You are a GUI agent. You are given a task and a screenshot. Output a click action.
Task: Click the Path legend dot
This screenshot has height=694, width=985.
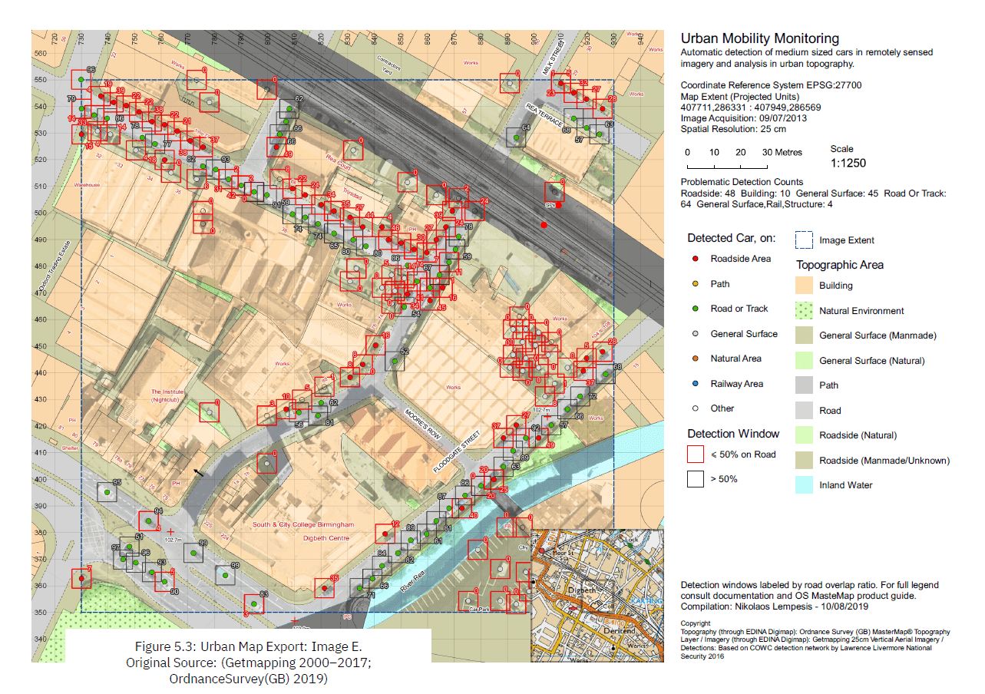(696, 284)
